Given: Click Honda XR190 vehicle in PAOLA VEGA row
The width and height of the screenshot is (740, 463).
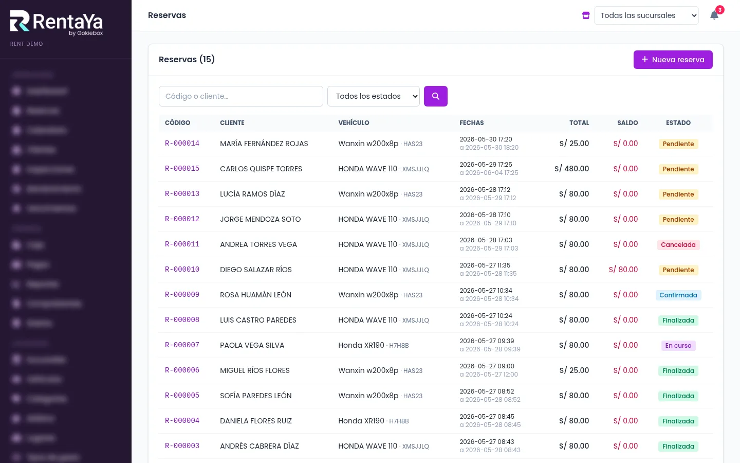Looking at the screenshot, I should coord(361,345).
